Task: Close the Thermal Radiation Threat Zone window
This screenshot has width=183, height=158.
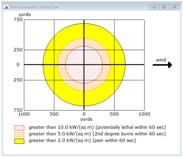Action: [174, 7]
